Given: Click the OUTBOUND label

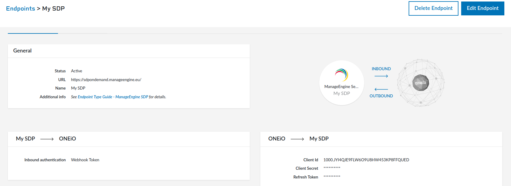Looking at the screenshot, I should tap(381, 96).
